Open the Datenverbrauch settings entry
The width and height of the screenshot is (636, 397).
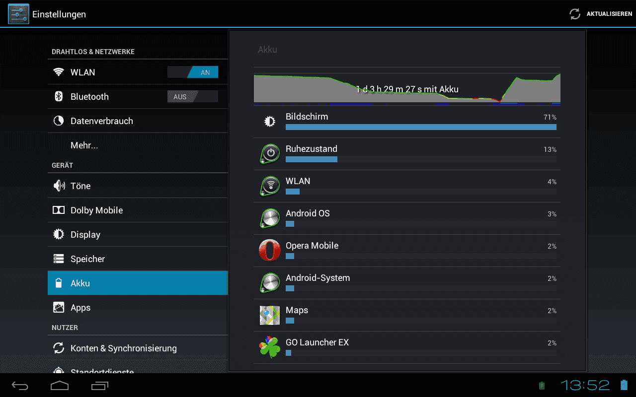138,121
